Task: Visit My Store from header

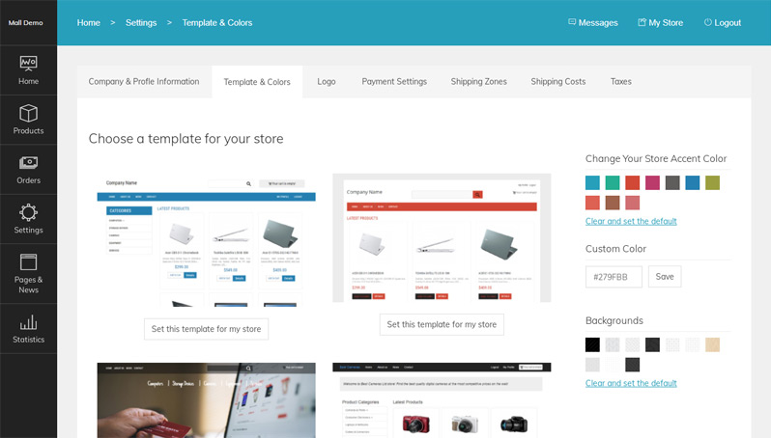Action: tap(660, 22)
